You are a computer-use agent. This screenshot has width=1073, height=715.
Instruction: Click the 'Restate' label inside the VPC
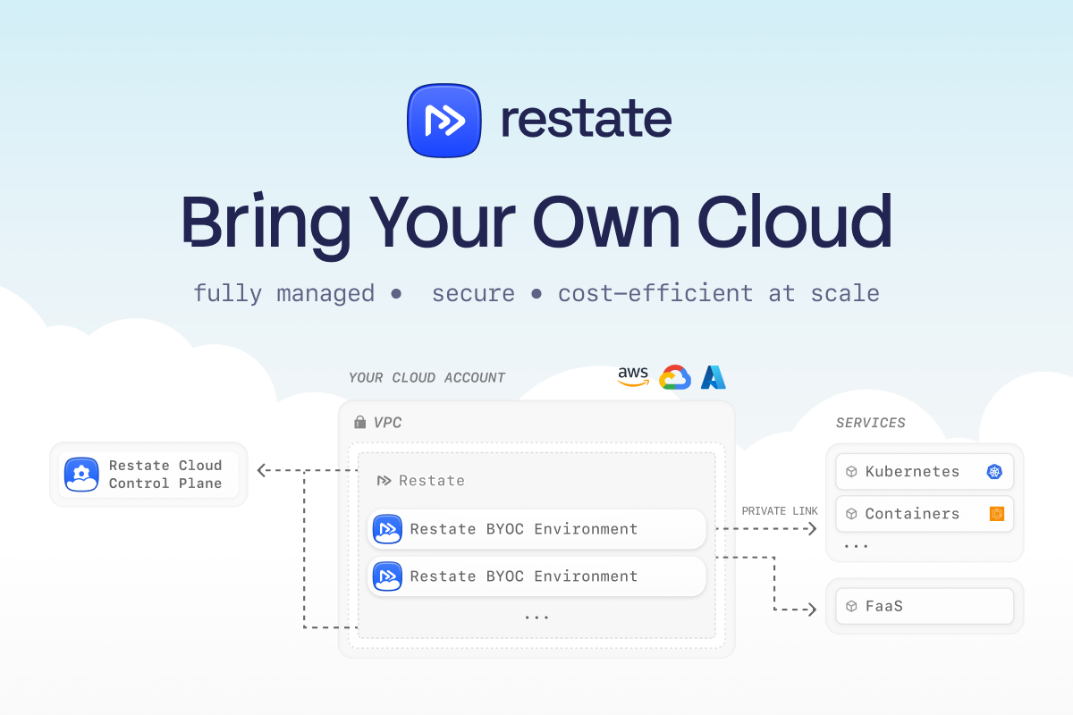(x=432, y=481)
